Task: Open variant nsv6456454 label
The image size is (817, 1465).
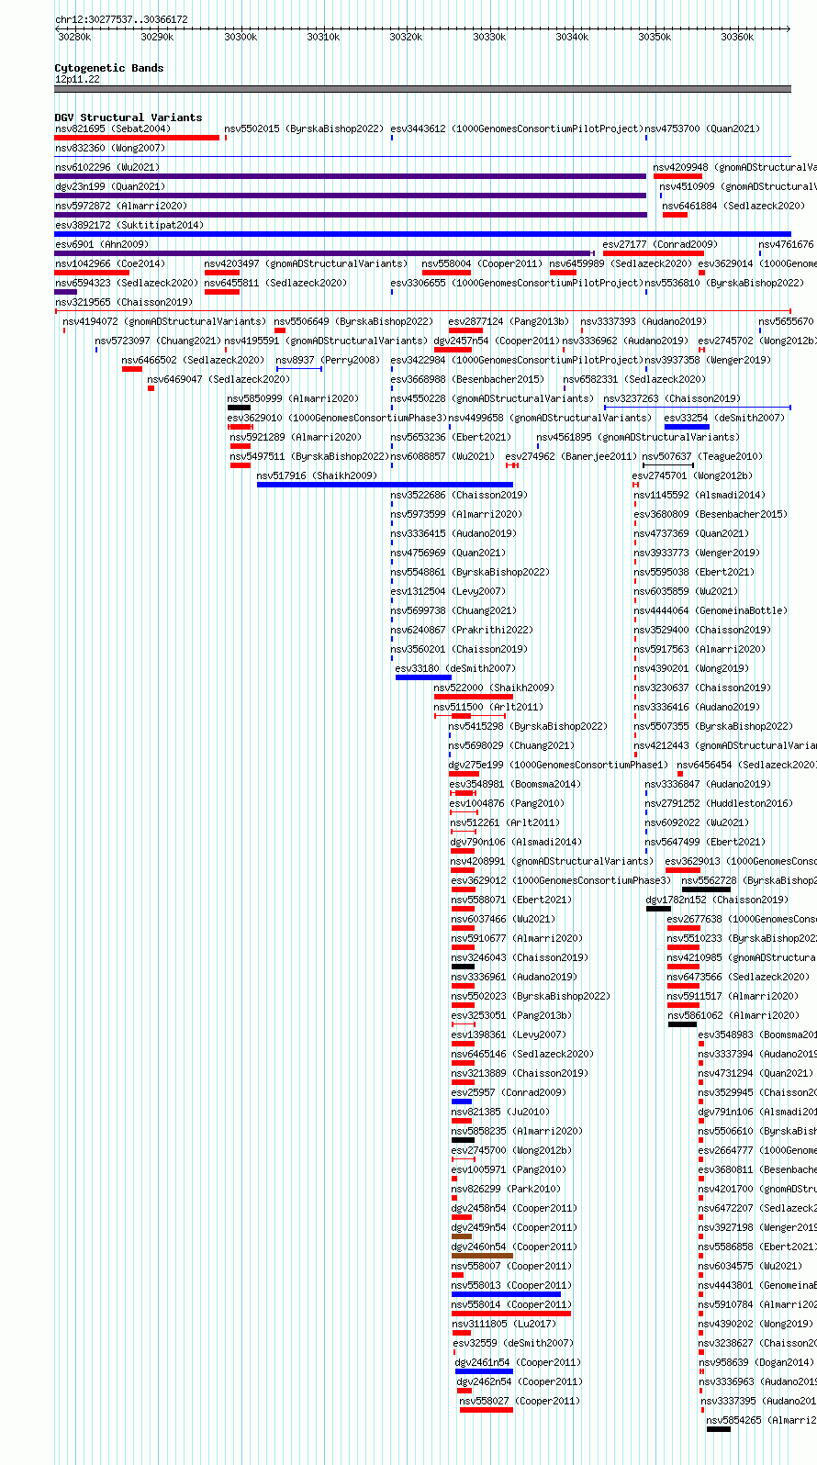Action: (746, 766)
